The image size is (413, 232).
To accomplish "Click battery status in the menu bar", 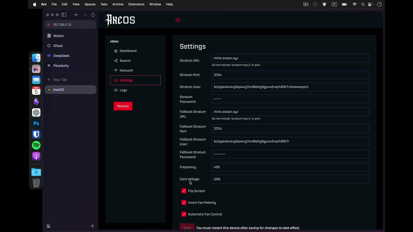I will [344, 4].
